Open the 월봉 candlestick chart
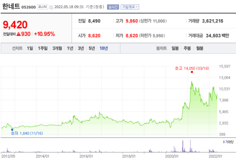Screen dimensions: 236x161 200,49
